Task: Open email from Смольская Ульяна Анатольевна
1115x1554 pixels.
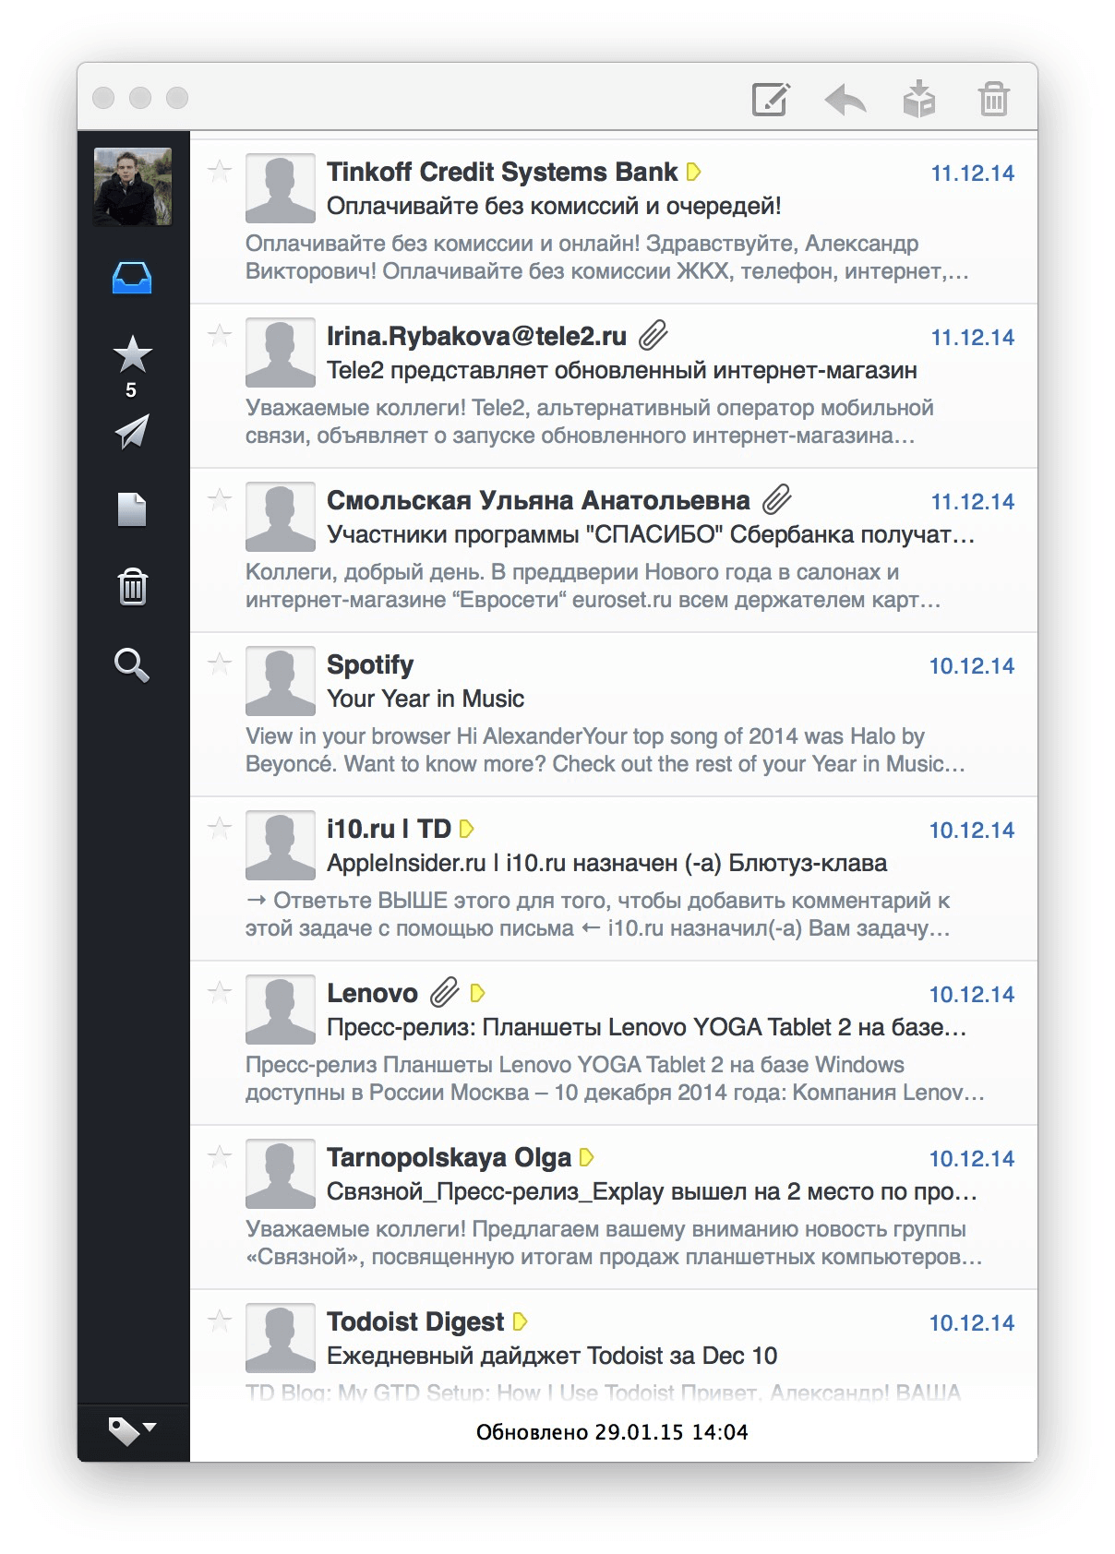Action: click(x=614, y=550)
